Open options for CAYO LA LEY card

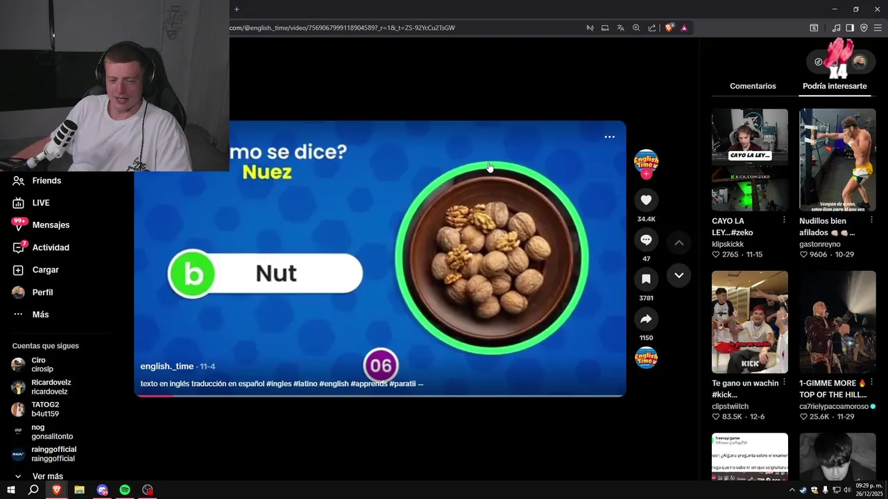pos(784,220)
